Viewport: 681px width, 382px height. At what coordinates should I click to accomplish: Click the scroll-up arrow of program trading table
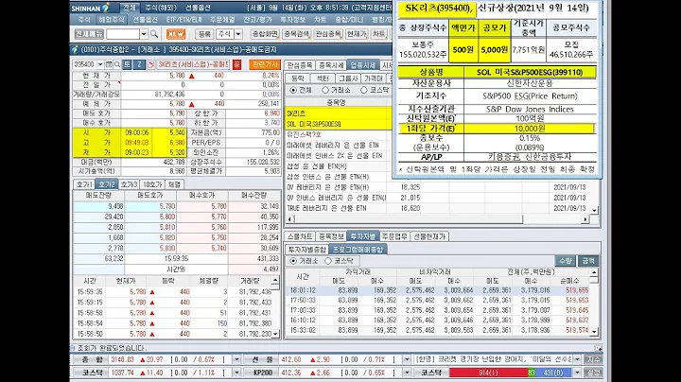click(x=594, y=272)
